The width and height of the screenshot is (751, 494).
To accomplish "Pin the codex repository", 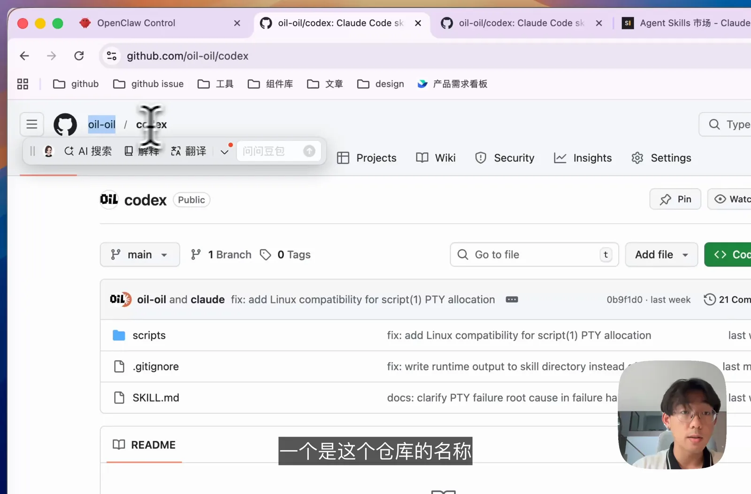I will (675, 200).
